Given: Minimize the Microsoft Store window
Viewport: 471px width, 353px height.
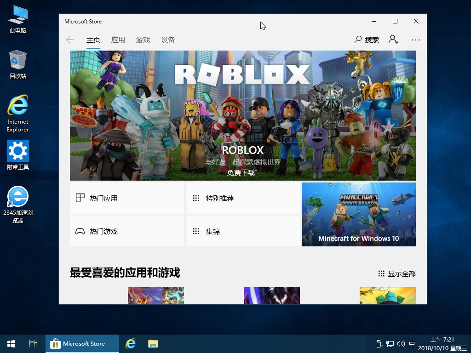Looking at the screenshot, I should tap(374, 21).
